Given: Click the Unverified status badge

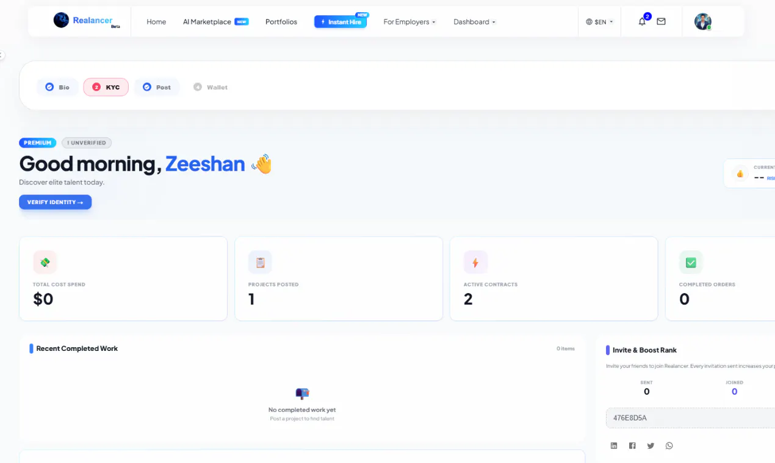Looking at the screenshot, I should 87,143.
